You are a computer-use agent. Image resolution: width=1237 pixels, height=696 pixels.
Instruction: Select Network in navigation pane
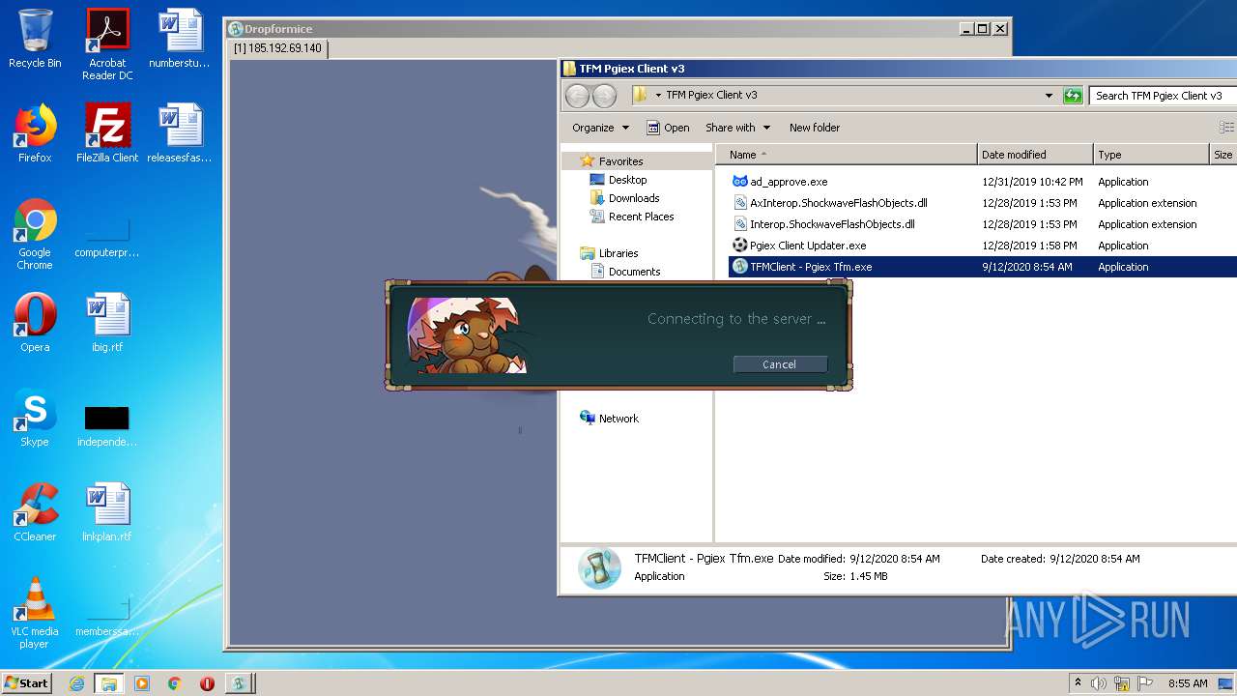pyautogui.click(x=609, y=419)
